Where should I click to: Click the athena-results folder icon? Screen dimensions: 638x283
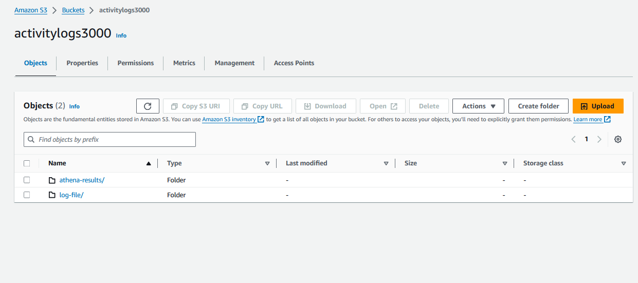point(52,180)
